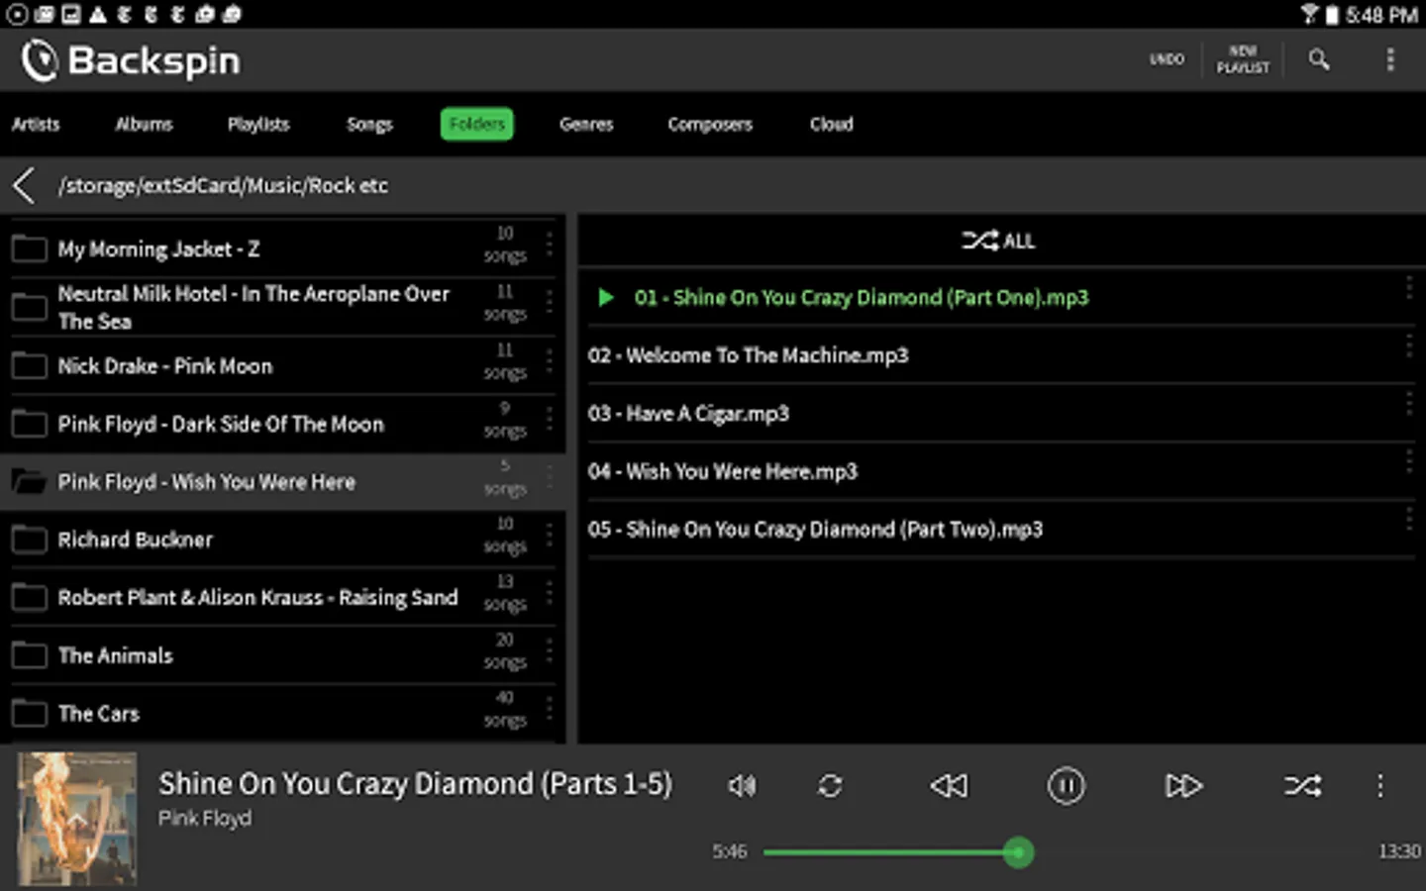Open the volume control in the player

coord(742,786)
